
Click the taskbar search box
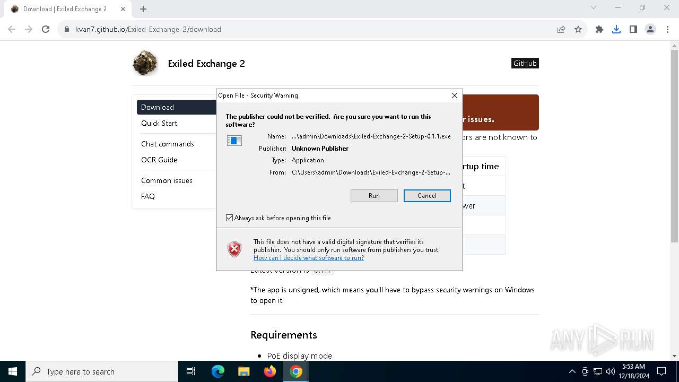tap(102, 371)
